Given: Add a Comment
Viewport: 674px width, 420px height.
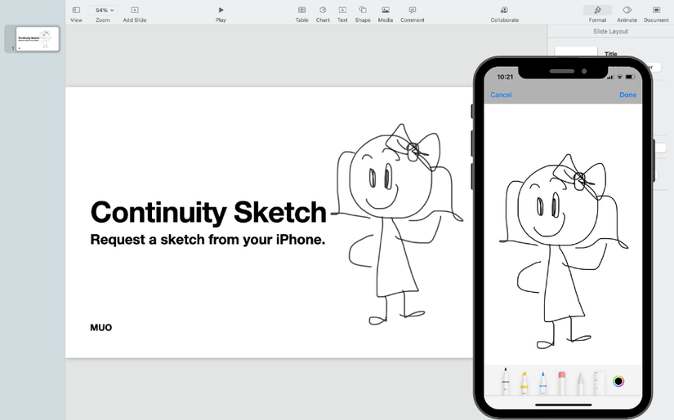Looking at the screenshot, I should pos(413,14).
